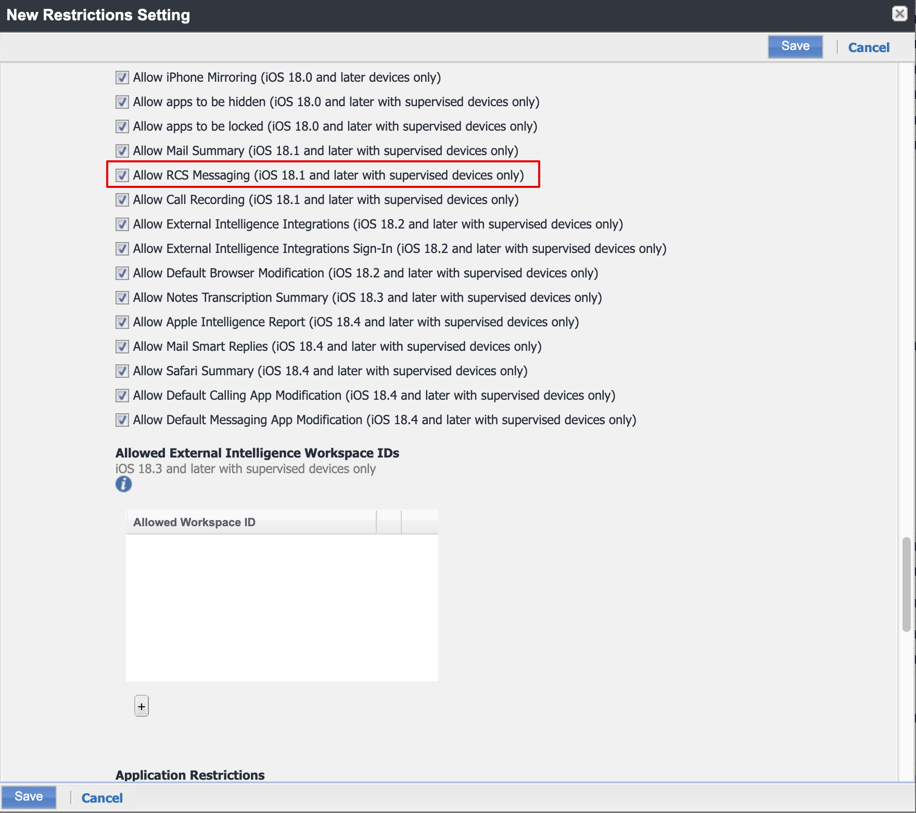The height and width of the screenshot is (813, 916).
Task: Uncheck Allow Mail Summary
Action: 122,151
